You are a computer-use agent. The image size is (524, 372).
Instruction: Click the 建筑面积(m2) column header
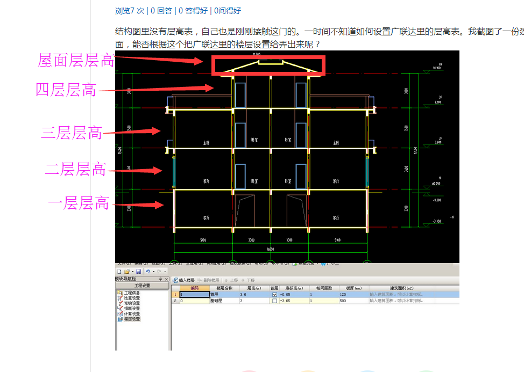click(x=401, y=288)
